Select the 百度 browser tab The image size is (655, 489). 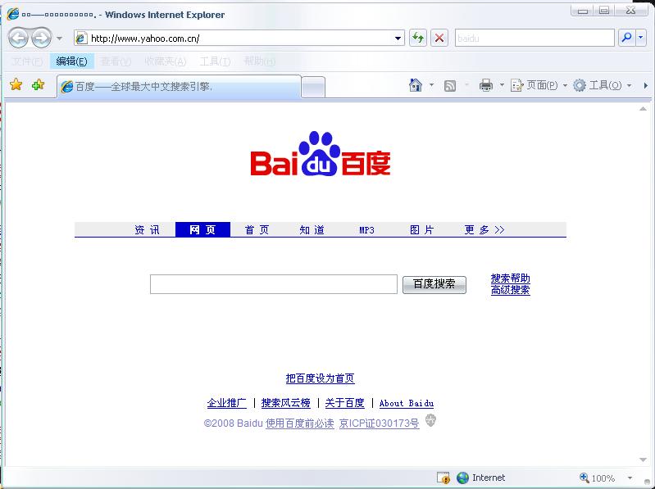(x=179, y=86)
